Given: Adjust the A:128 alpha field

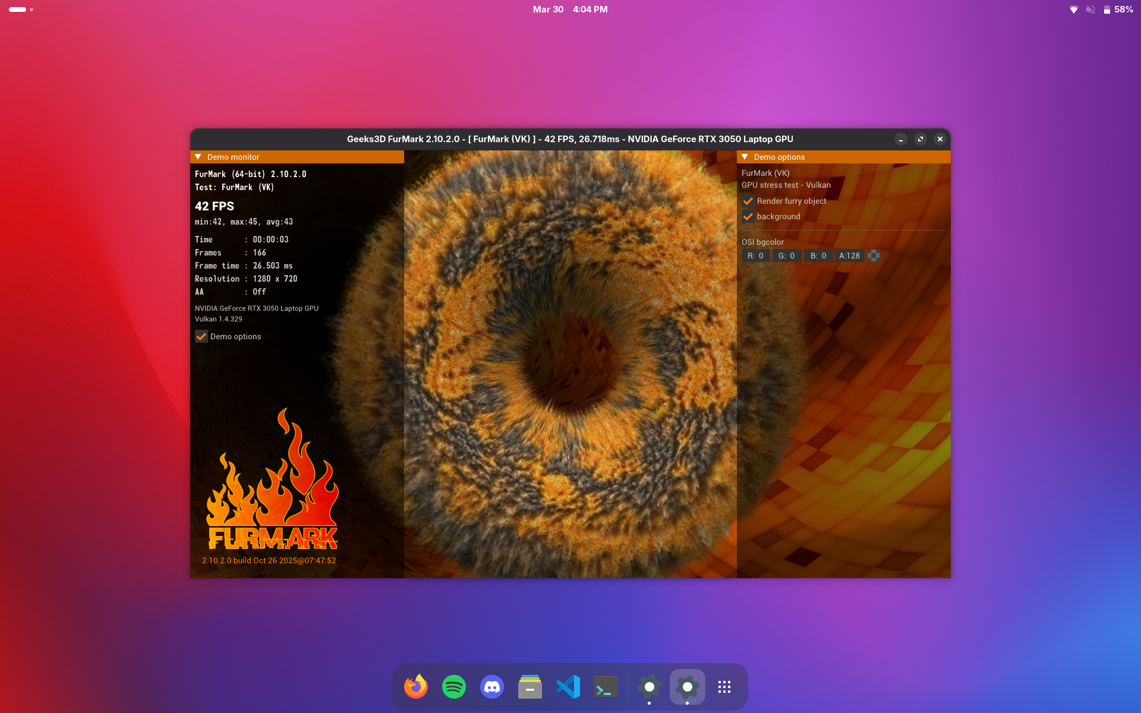Looking at the screenshot, I should pos(850,255).
